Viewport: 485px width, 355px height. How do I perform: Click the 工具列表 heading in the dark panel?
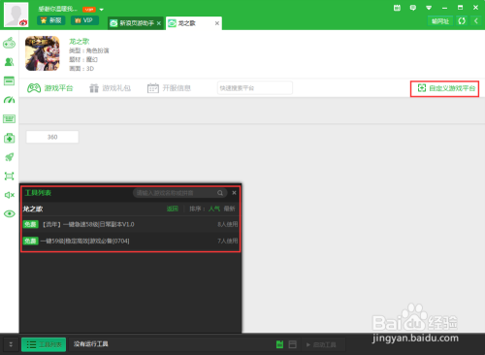coord(38,193)
